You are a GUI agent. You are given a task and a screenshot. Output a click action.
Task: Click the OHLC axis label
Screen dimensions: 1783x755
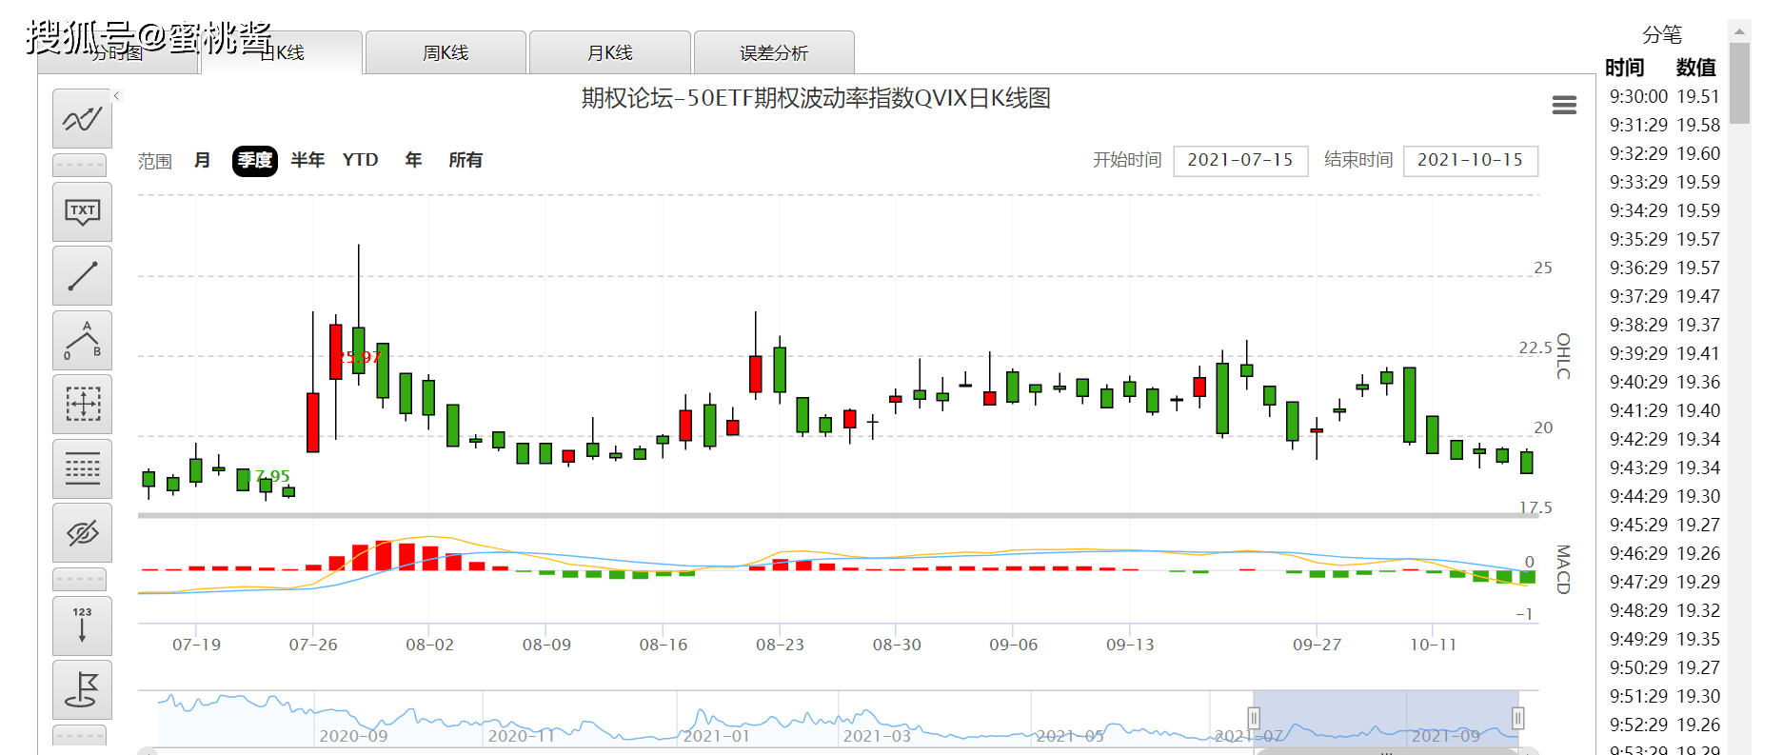[x=1563, y=356]
